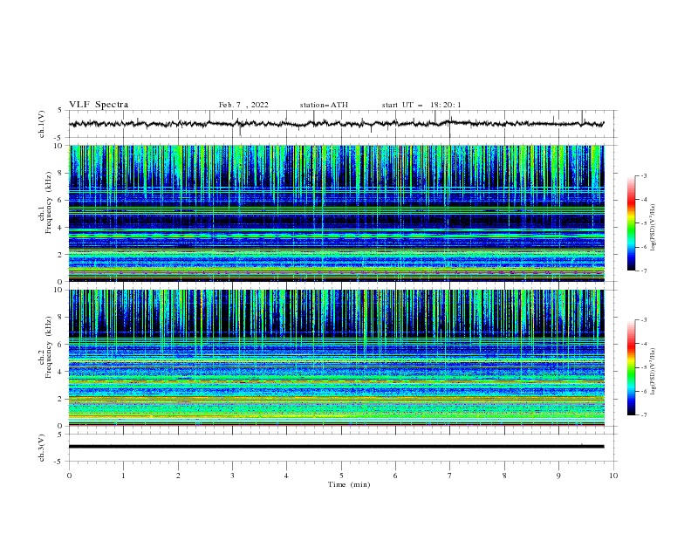Image resolution: width=691 pixels, height=534 pixels.
Task: Click the "-7" tick on ch.1 colorbar
Action: pos(643,270)
